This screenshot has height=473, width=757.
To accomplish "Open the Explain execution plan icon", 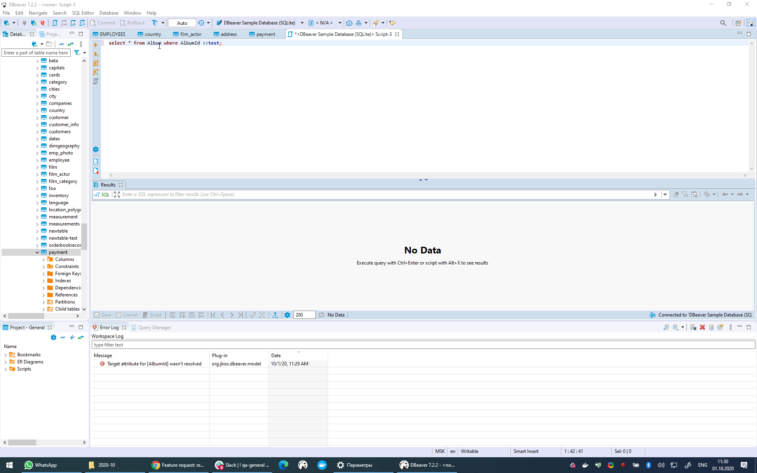I will click(x=96, y=81).
